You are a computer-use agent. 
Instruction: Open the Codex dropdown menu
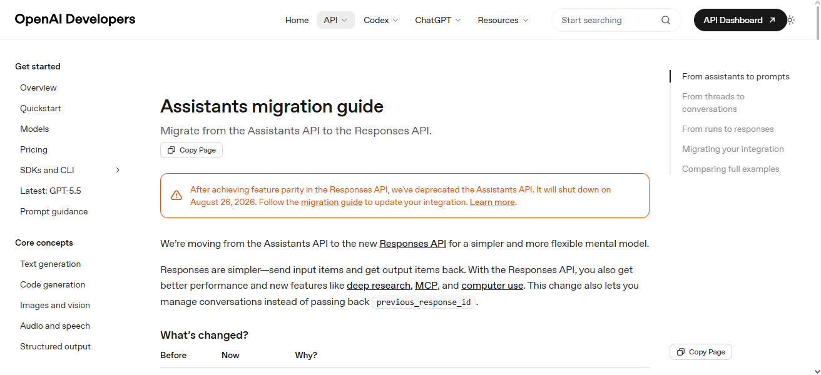[381, 20]
